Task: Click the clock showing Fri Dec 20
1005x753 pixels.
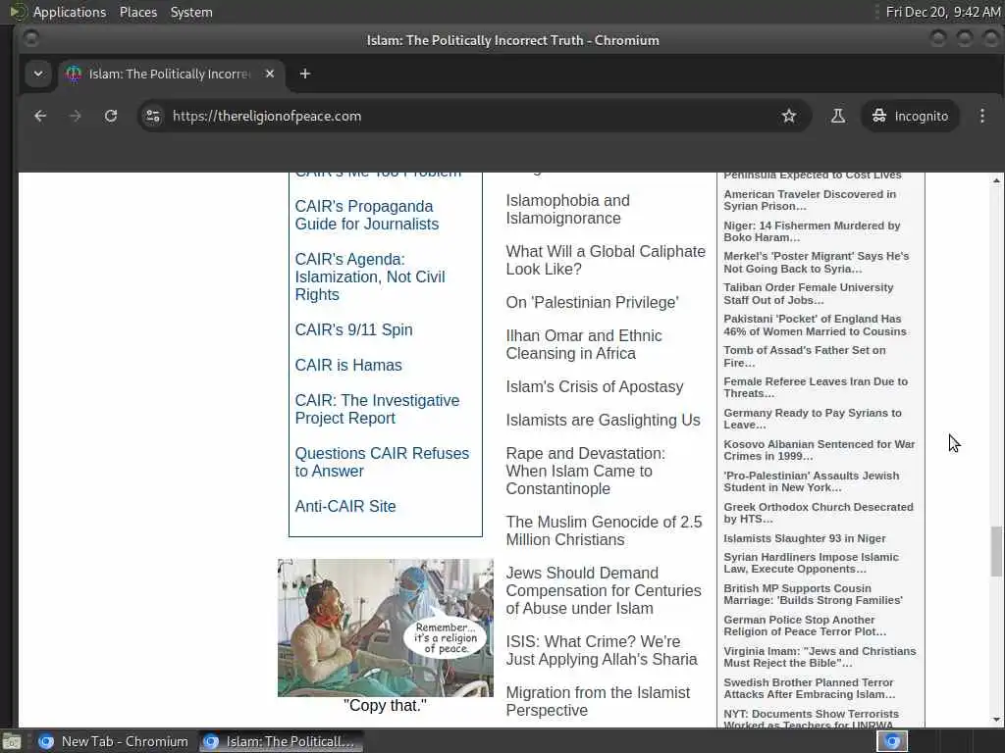Action: click(x=942, y=12)
